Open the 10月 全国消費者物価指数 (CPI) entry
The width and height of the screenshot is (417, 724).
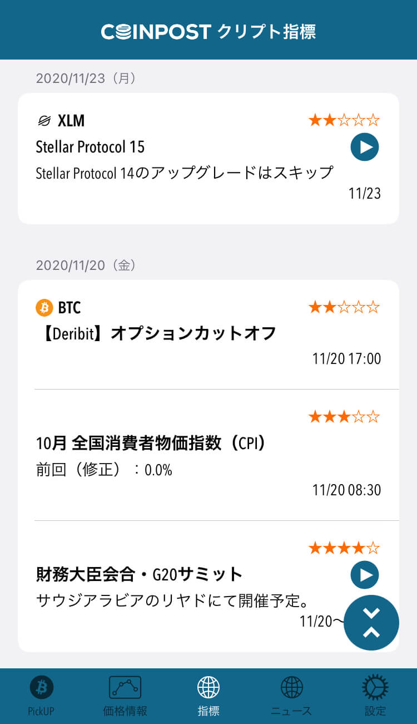151,443
